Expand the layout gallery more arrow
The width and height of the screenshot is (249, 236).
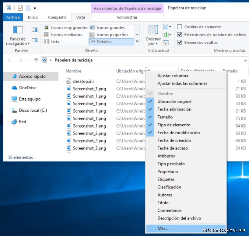tap(137, 42)
